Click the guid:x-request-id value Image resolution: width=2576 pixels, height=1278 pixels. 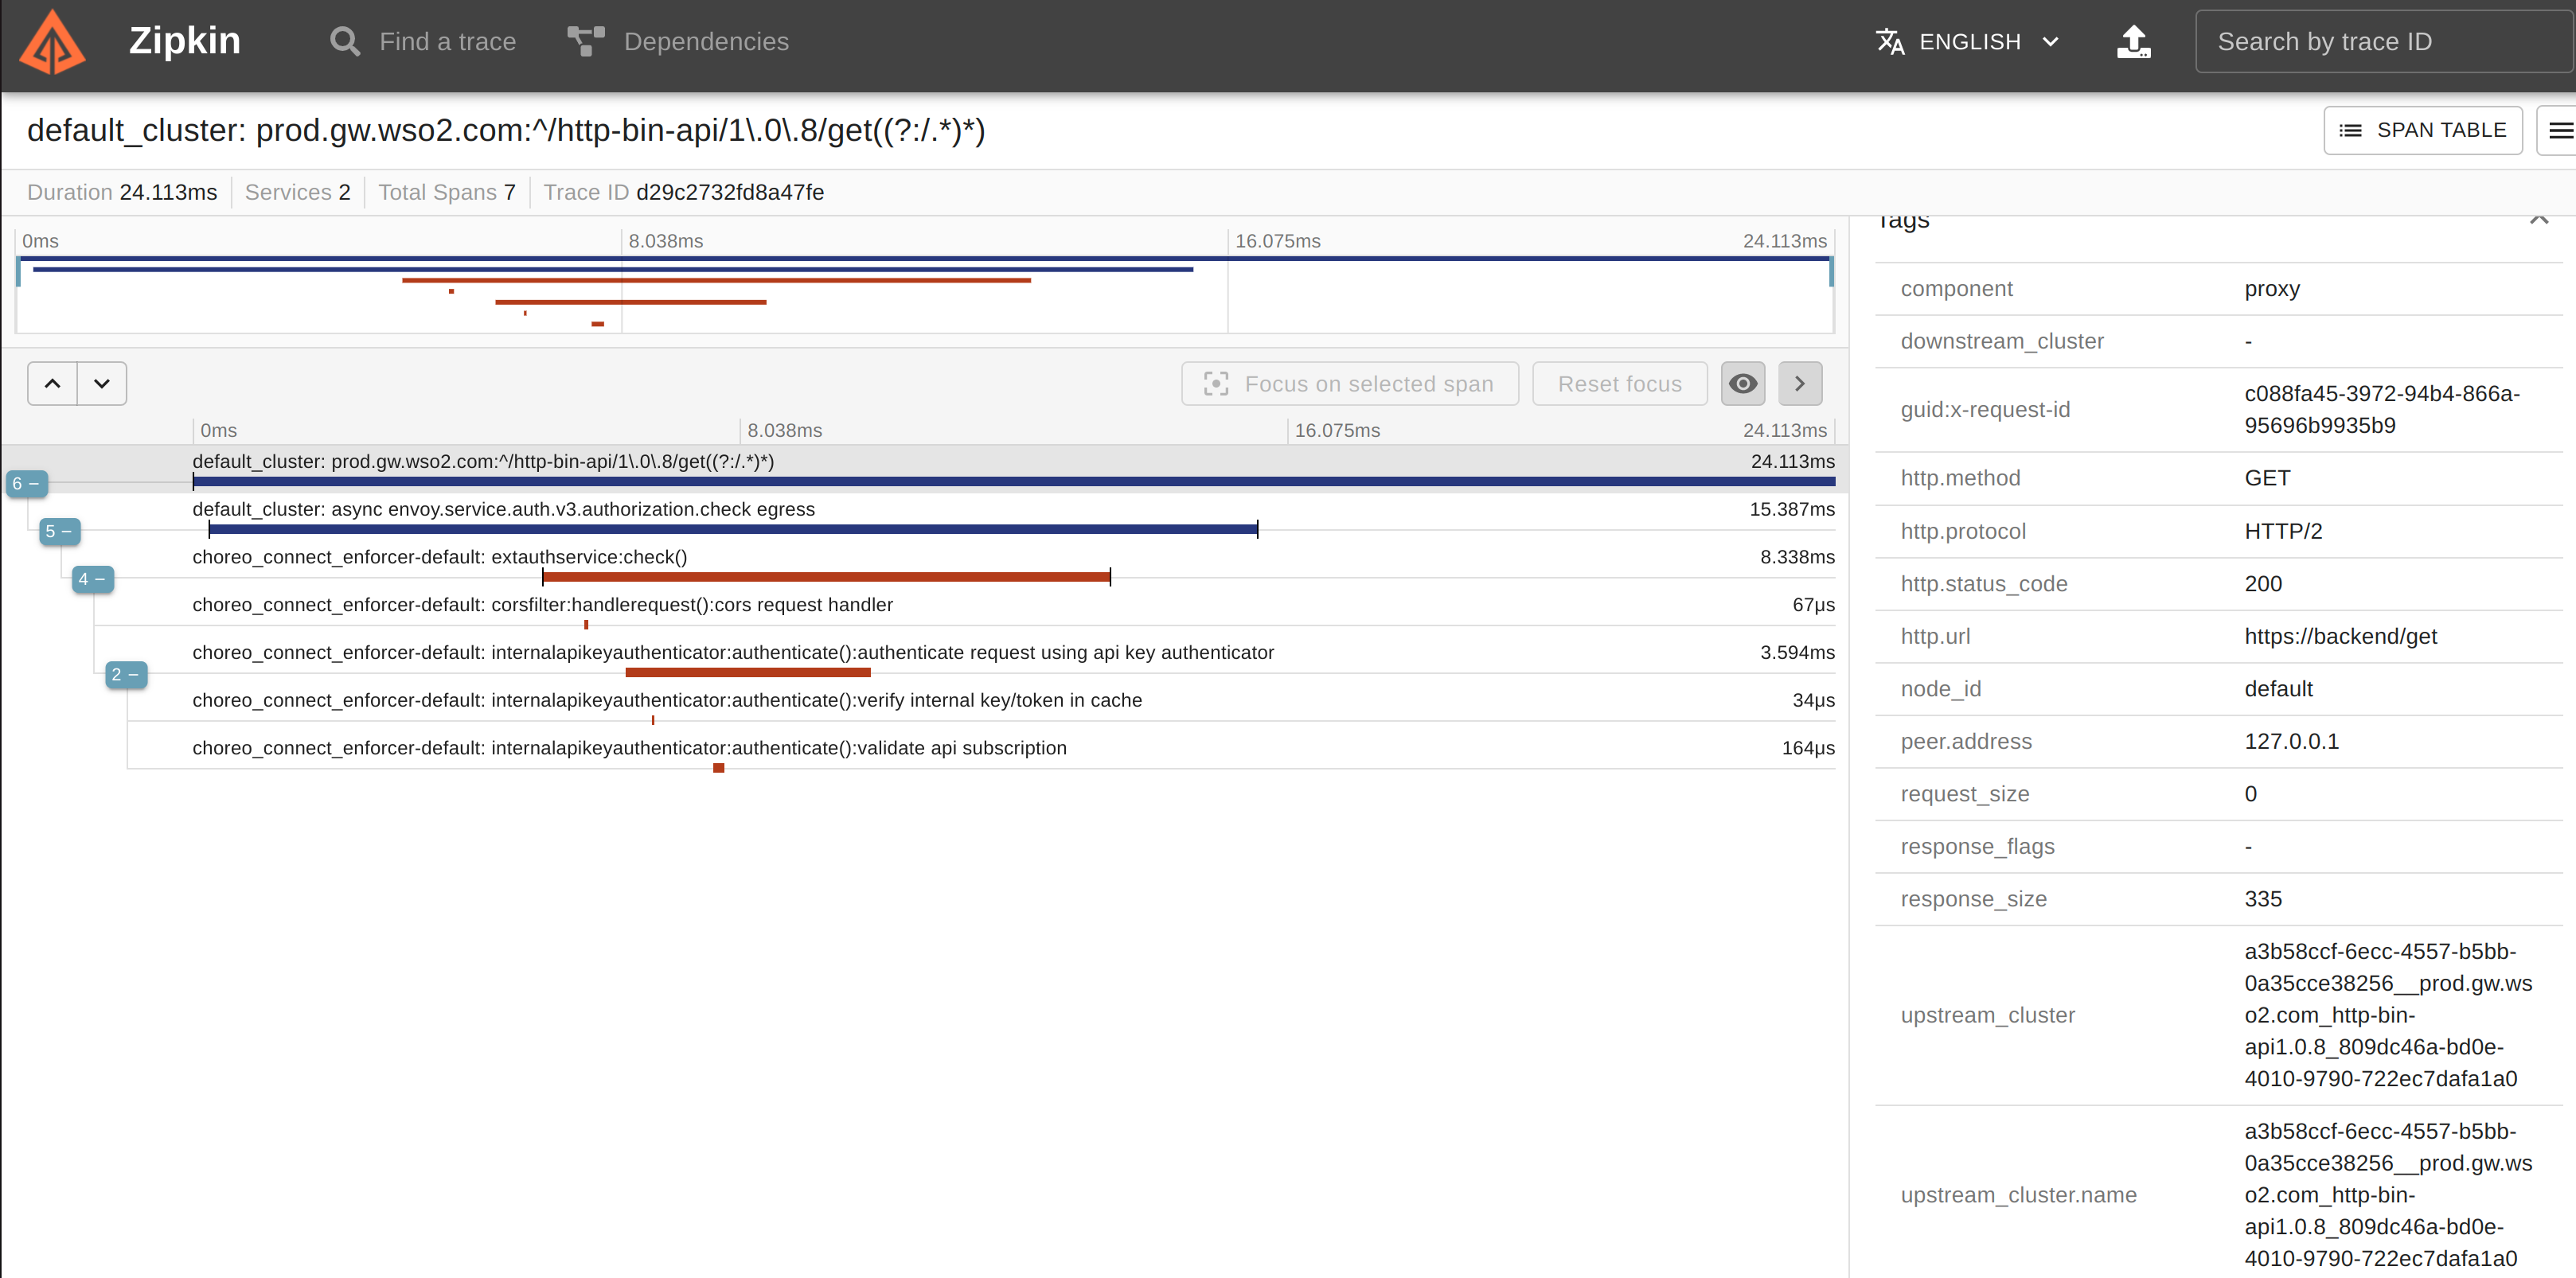(2382, 409)
